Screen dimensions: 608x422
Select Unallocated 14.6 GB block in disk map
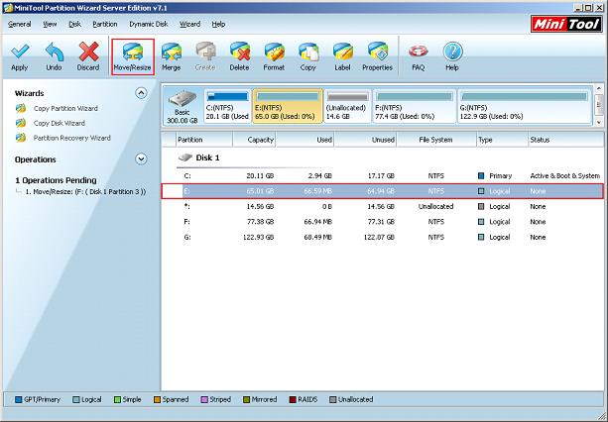click(x=347, y=106)
